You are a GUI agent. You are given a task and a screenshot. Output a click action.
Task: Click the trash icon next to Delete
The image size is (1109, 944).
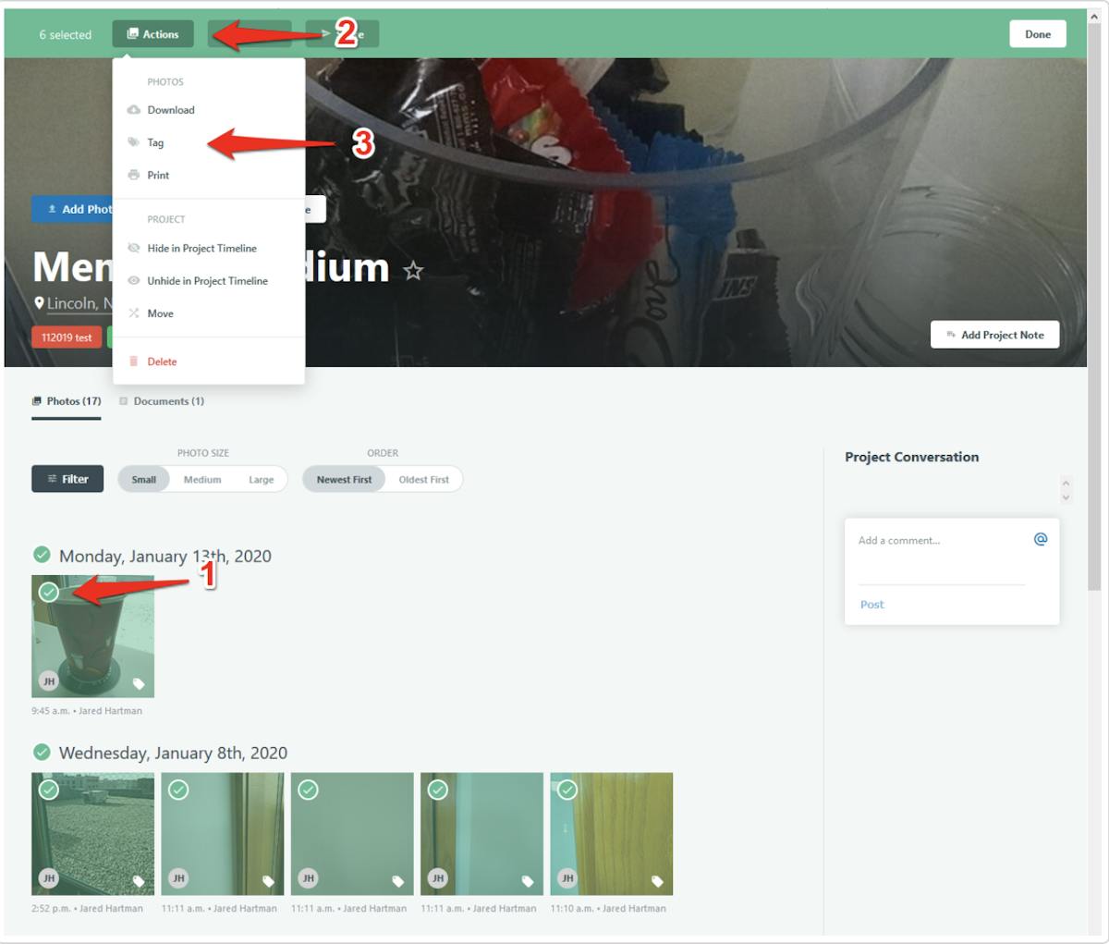coord(134,362)
